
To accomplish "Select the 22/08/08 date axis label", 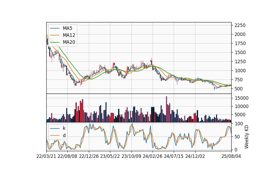I will pyautogui.click(x=67, y=156).
